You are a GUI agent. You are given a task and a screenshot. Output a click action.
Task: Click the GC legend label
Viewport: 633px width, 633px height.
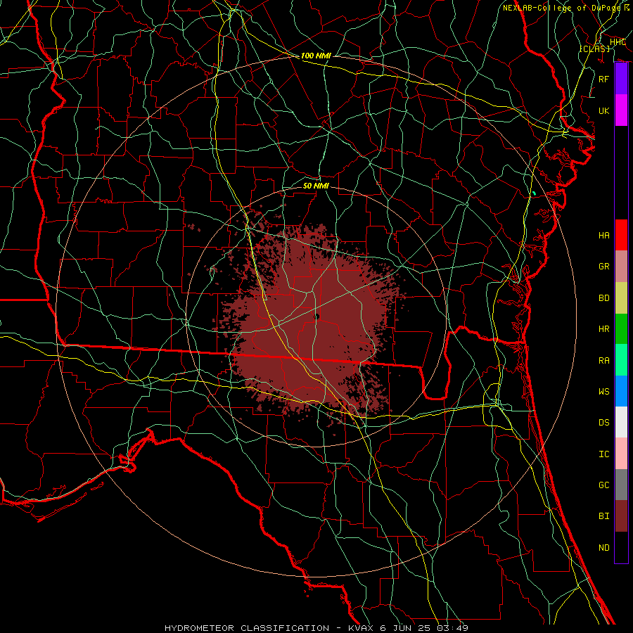click(x=604, y=485)
